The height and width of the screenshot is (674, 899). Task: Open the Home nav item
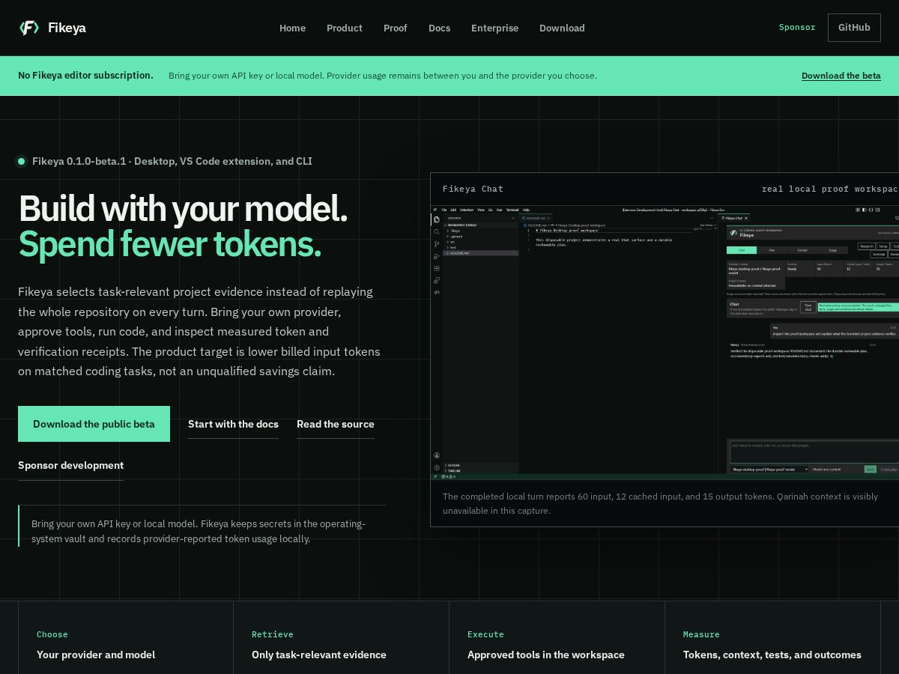coord(292,28)
